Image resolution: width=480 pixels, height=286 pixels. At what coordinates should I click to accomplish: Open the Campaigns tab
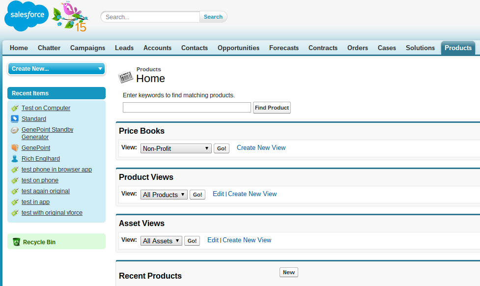(x=87, y=48)
